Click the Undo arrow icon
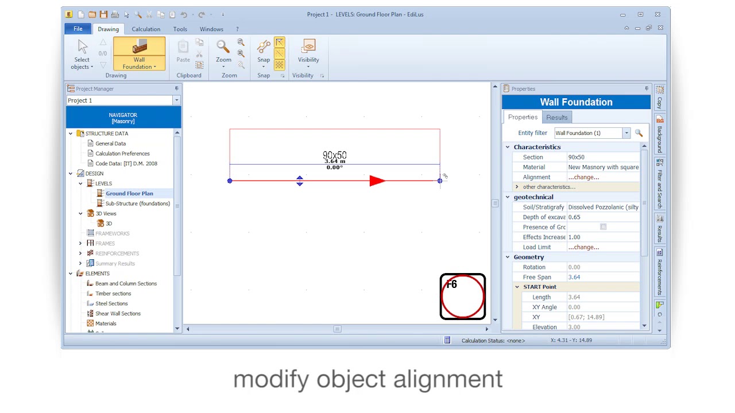This screenshot has height=413, width=735. click(184, 14)
